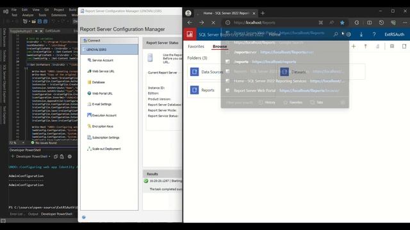The width and height of the screenshot is (410, 230).
Task: Open Encryption Keys page
Action: [x=100, y=126]
